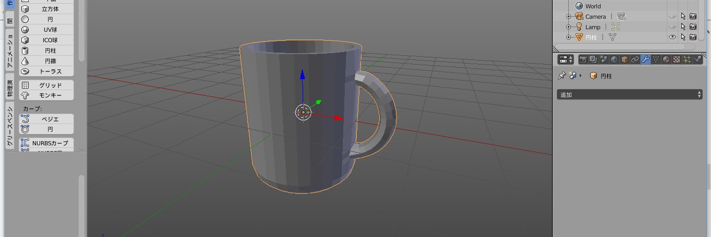Click the blue Z-axis manipulator arrow

(302, 76)
